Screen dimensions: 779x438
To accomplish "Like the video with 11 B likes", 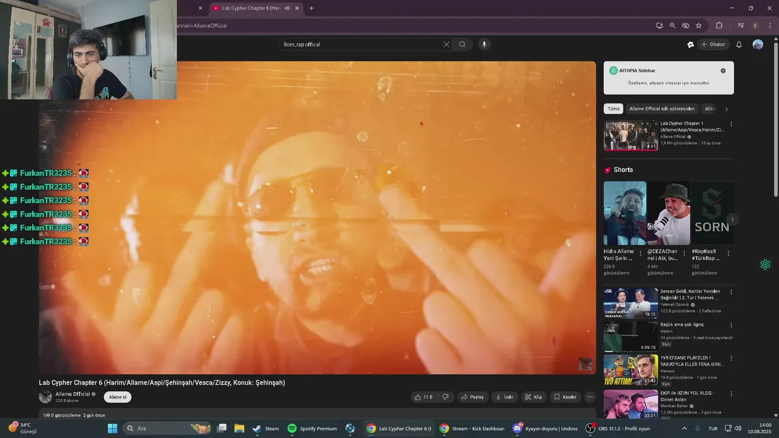I will [424, 397].
